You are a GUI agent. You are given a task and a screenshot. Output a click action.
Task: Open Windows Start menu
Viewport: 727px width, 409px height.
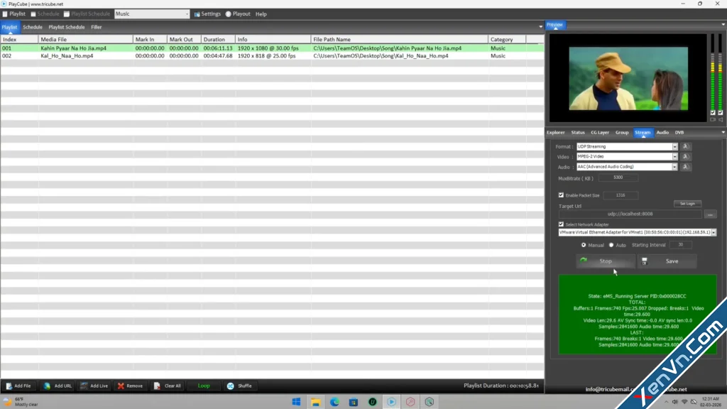296,402
